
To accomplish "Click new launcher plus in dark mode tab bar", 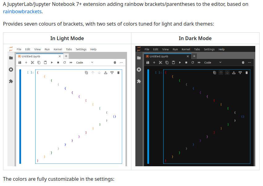I will coord(194,56).
